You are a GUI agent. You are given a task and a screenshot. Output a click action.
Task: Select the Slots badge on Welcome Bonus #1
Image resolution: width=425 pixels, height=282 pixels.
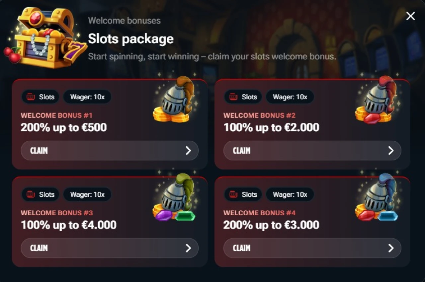[40, 97]
